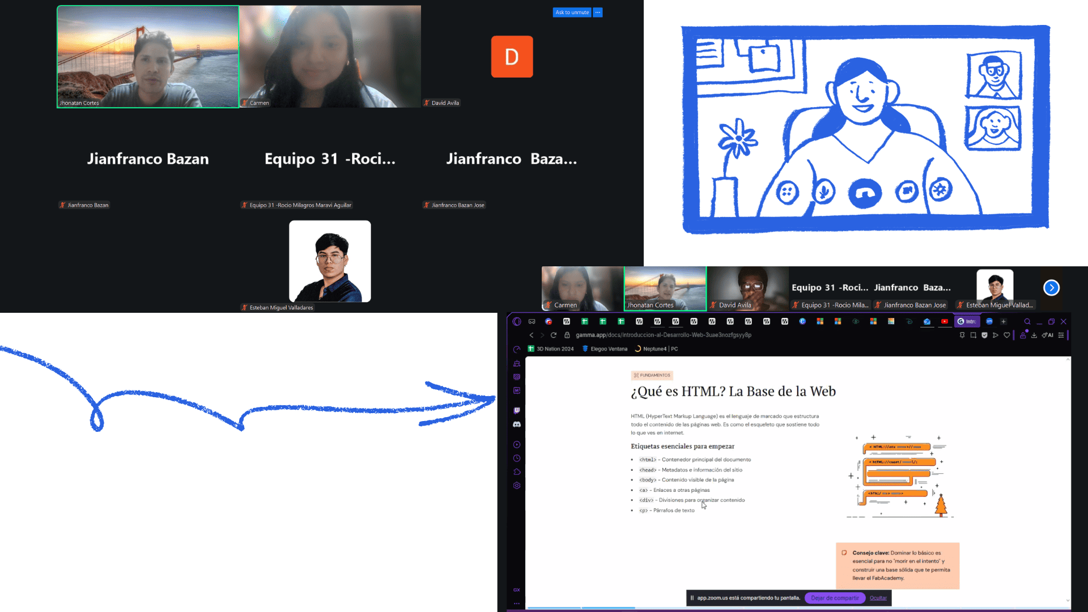
Task: Open sidebar settings gear icon
Action: coord(516,486)
